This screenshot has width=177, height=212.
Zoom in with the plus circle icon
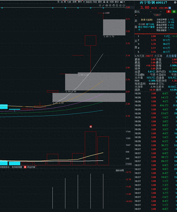120,6
